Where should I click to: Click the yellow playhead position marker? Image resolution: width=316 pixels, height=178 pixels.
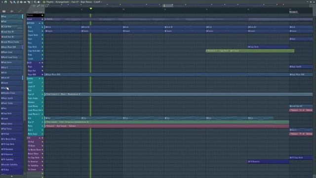(x=91, y=9)
